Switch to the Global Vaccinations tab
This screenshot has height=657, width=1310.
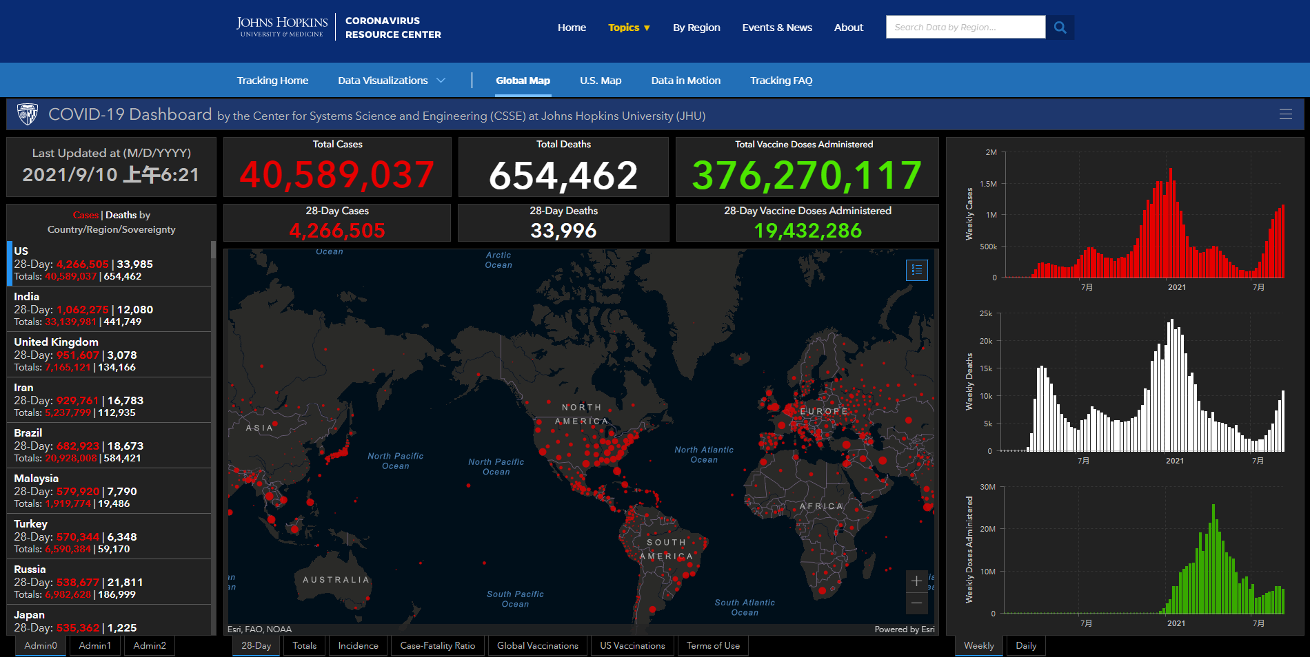[537, 645]
